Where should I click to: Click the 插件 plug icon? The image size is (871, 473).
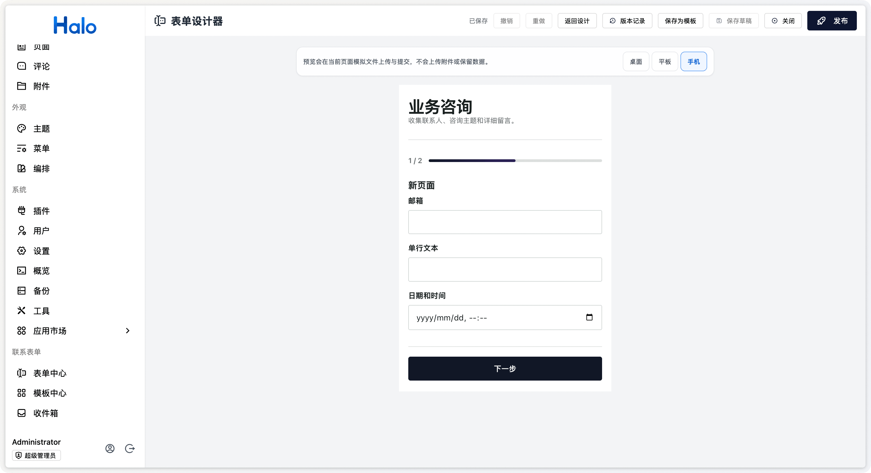click(21, 211)
